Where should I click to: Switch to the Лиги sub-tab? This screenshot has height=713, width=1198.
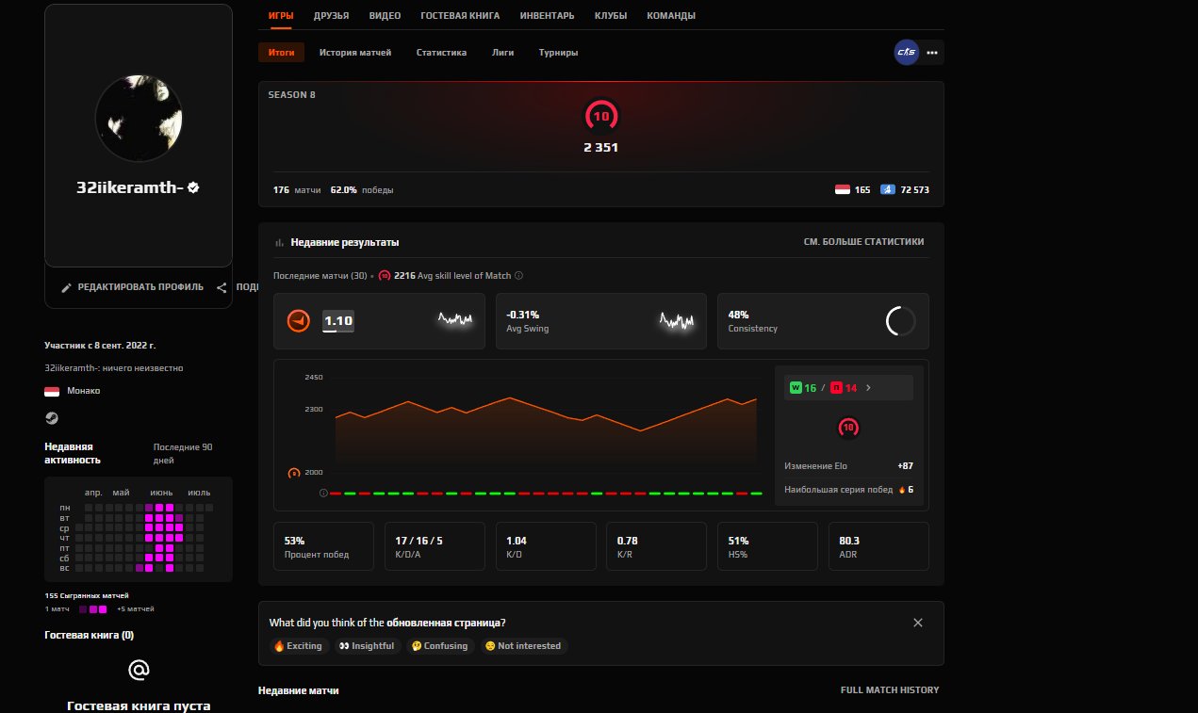pyautogui.click(x=502, y=53)
